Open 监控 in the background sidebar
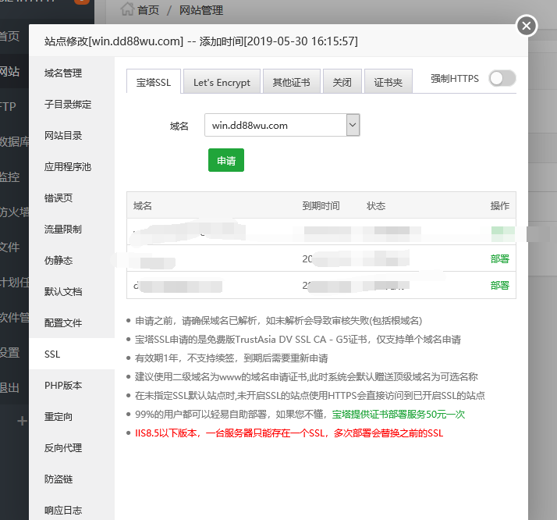 click(x=9, y=176)
